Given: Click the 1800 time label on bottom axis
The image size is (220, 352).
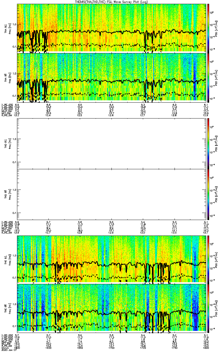Looking at the screenshot, I should tap(206, 348).
